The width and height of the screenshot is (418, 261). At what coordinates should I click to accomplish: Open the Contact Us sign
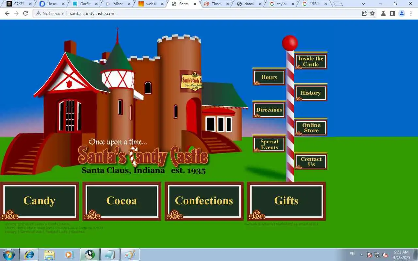[311, 161]
